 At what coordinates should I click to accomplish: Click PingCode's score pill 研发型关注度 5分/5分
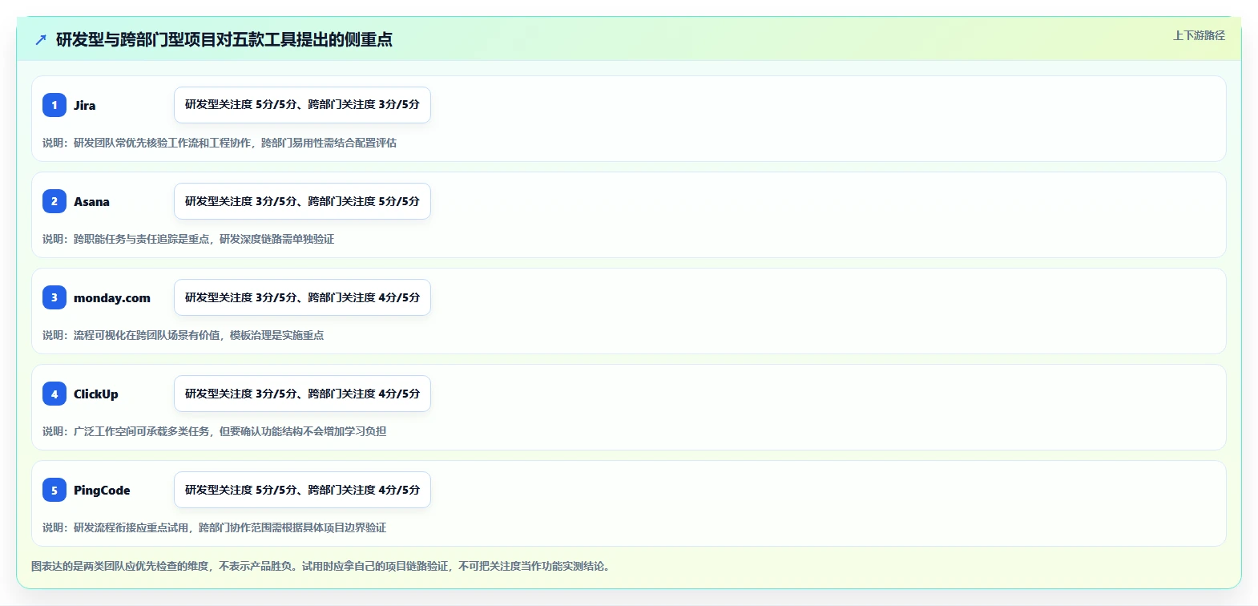tap(302, 490)
